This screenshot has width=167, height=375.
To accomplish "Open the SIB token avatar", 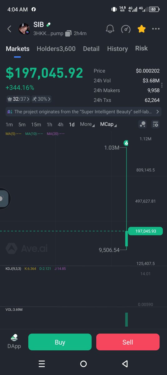I will coord(24,29).
